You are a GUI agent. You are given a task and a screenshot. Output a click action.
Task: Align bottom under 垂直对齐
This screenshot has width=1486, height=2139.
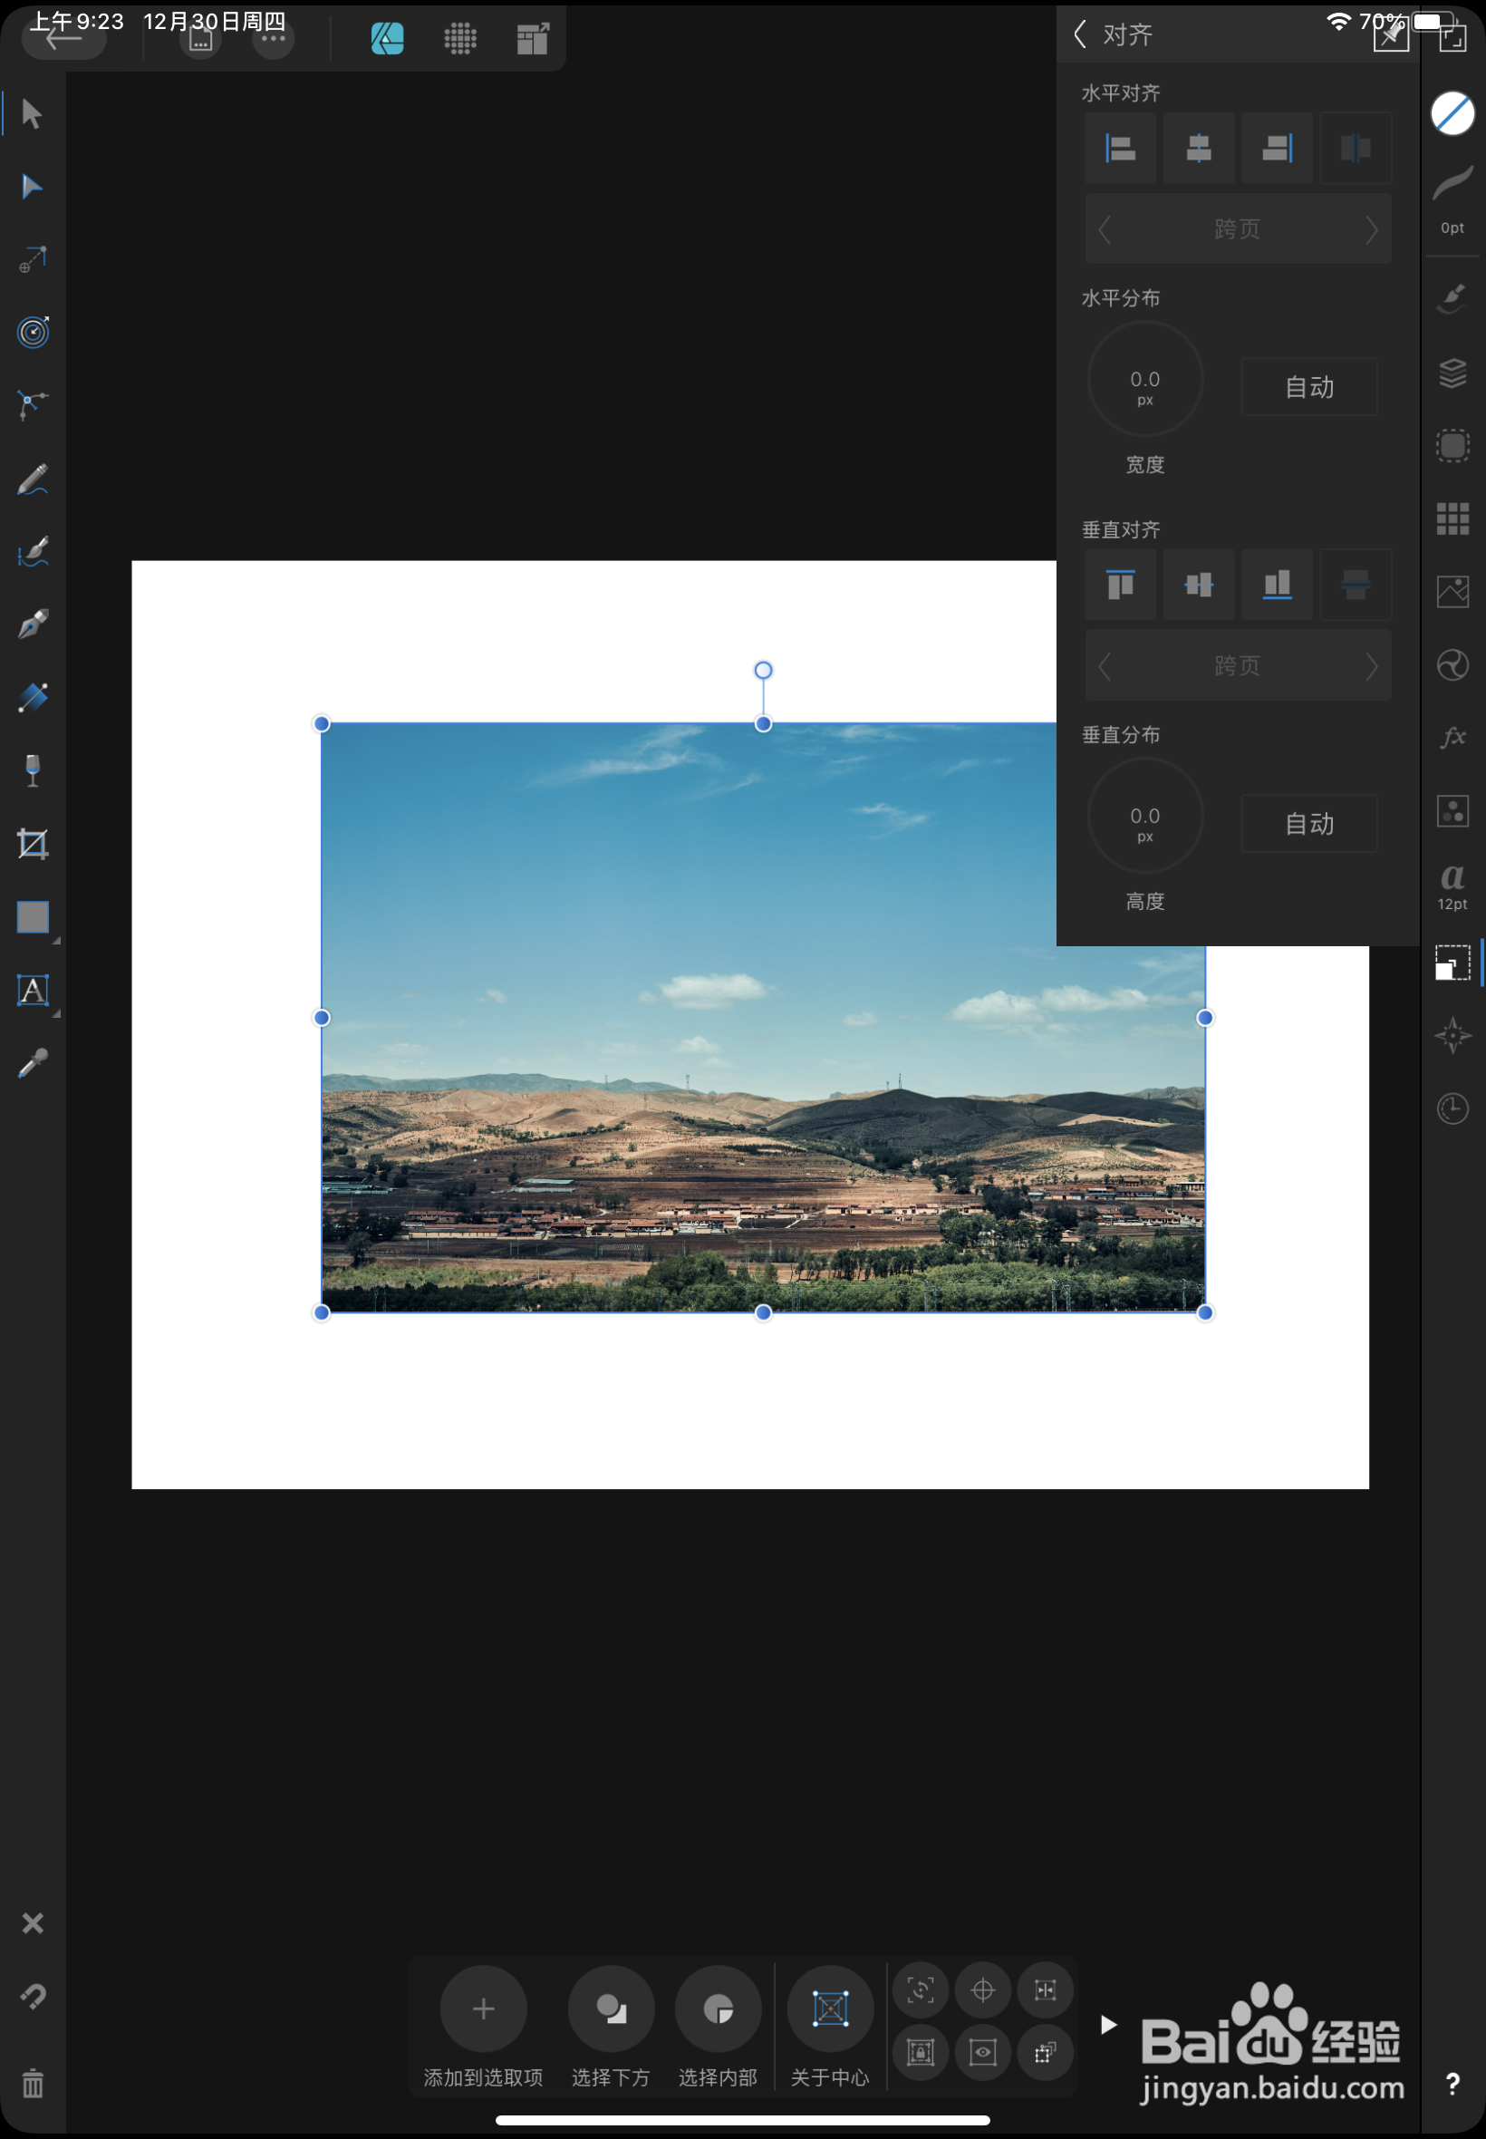tap(1278, 585)
